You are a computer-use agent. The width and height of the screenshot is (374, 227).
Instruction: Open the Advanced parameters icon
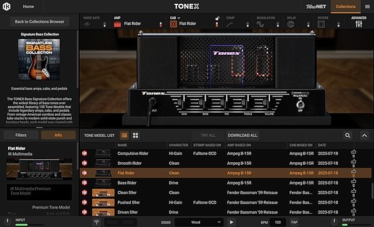(x=359, y=24)
